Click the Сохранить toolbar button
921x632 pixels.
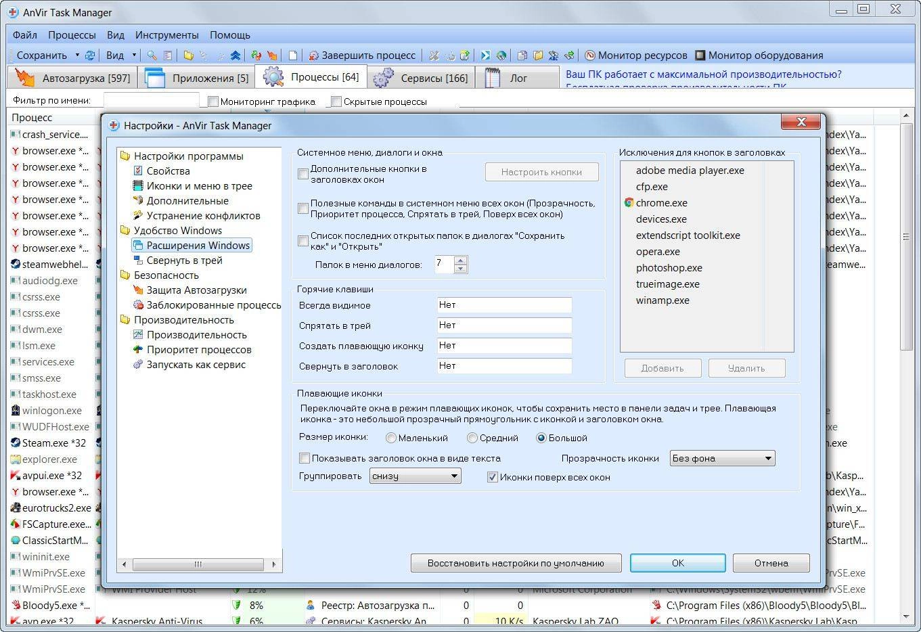point(42,55)
